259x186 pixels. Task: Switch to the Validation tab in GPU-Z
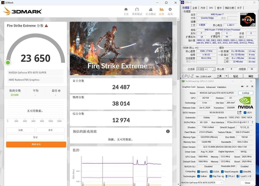click(222, 87)
